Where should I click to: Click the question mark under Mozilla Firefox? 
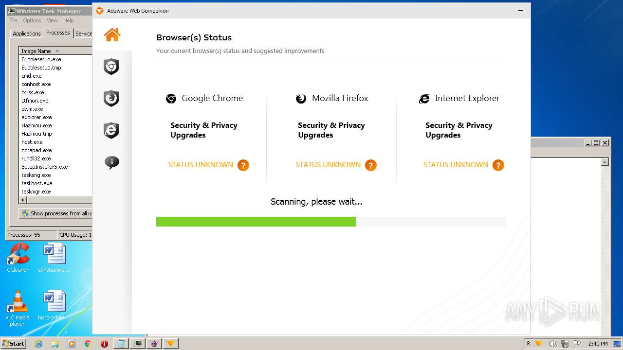tap(371, 165)
